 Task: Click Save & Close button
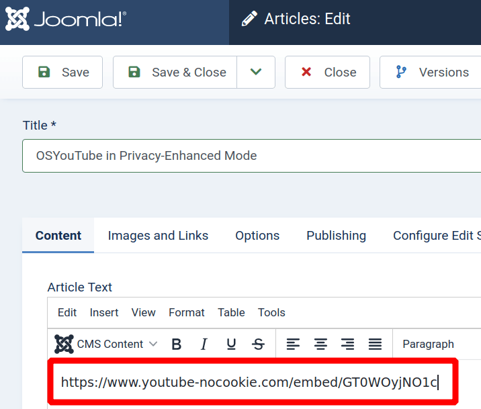(175, 73)
